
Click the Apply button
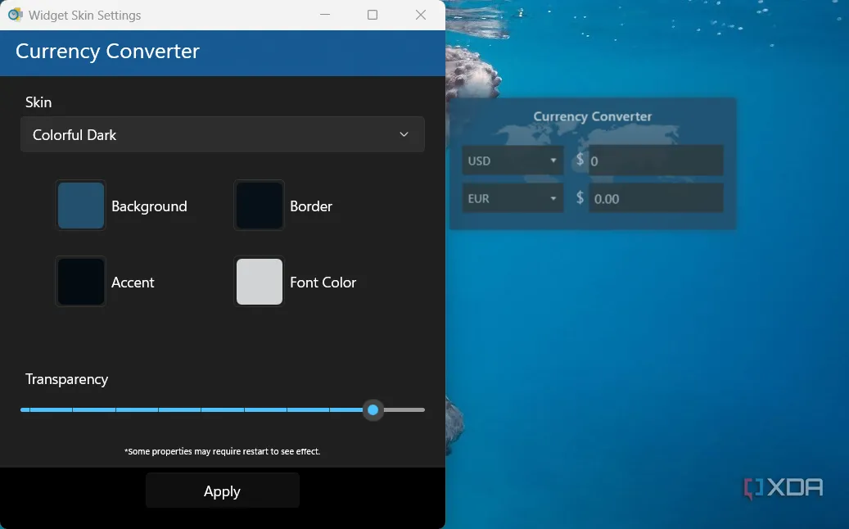coord(223,491)
